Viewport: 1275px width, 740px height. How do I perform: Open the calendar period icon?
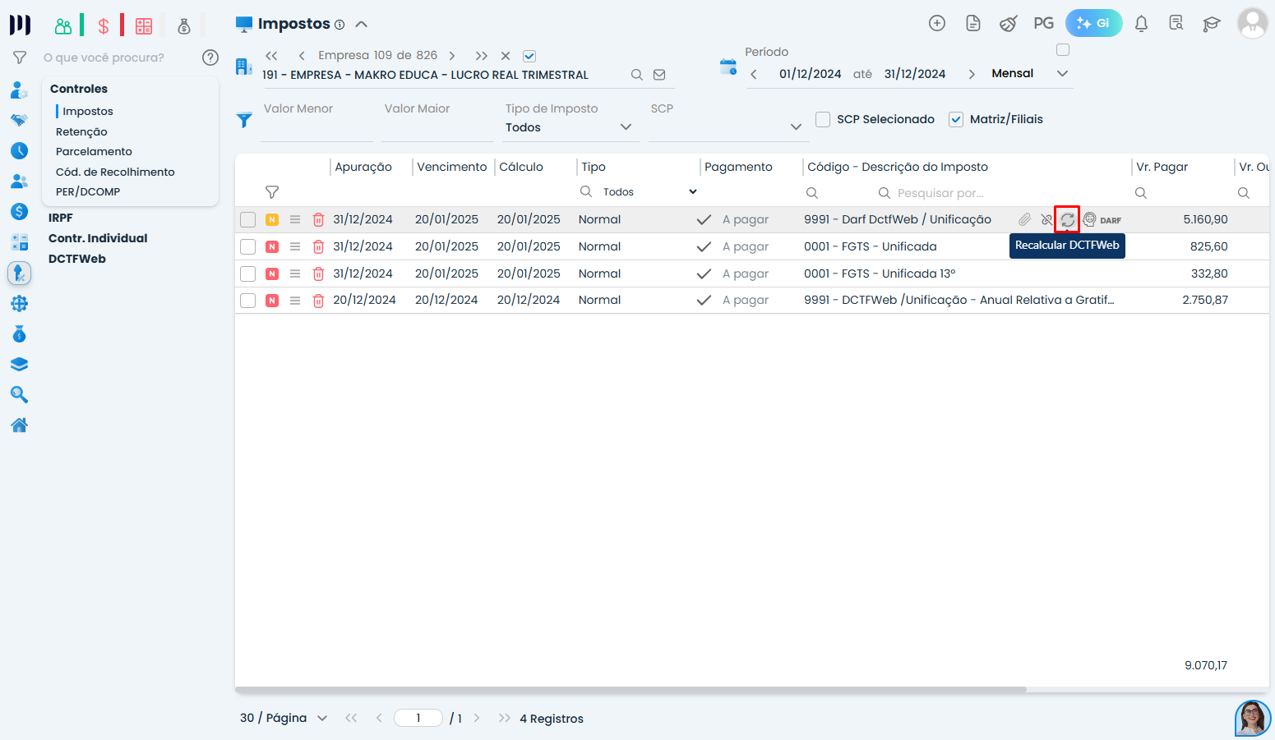pyautogui.click(x=728, y=67)
